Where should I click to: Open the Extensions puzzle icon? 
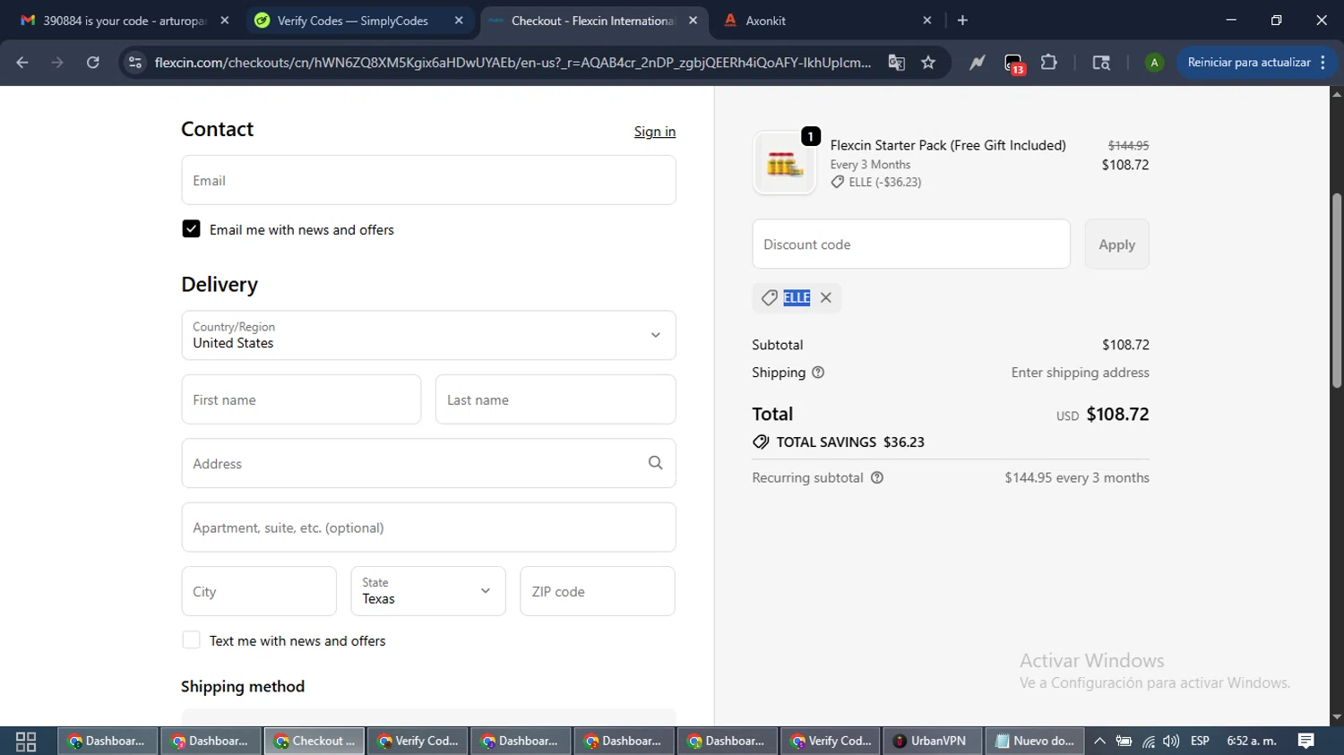click(x=1049, y=63)
